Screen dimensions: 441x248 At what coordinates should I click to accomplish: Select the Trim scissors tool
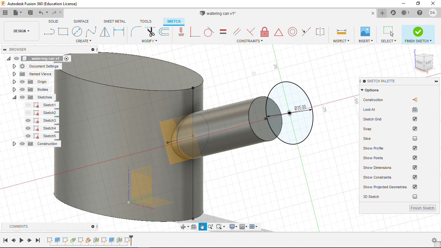click(x=150, y=32)
